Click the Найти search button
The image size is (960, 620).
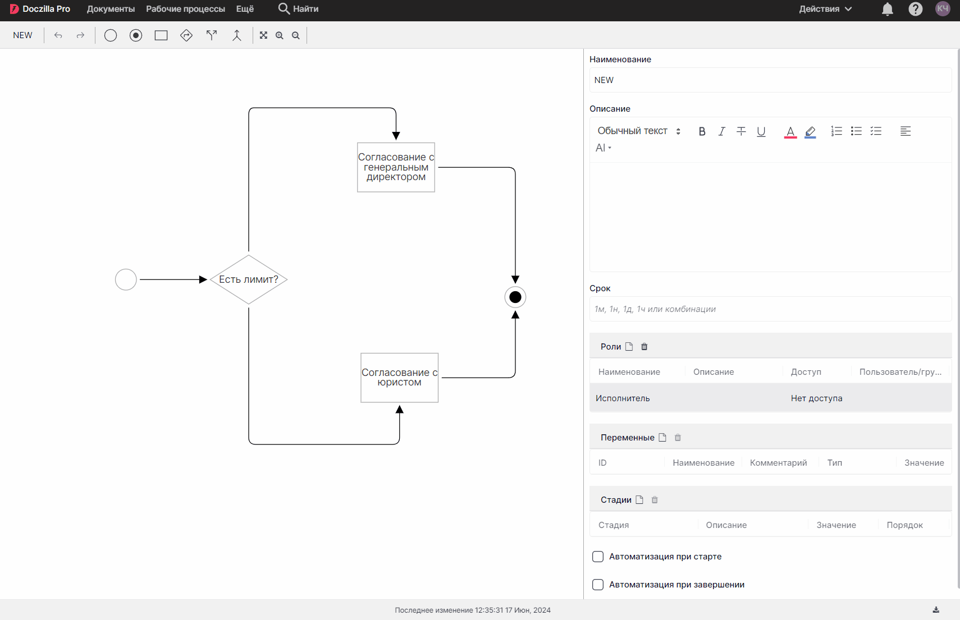coord(298,9)
